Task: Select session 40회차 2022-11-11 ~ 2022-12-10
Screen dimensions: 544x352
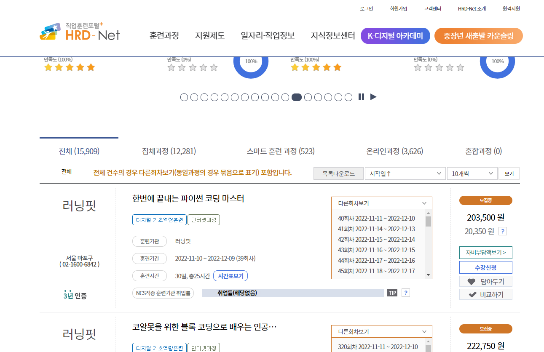Action: (376, 219)
